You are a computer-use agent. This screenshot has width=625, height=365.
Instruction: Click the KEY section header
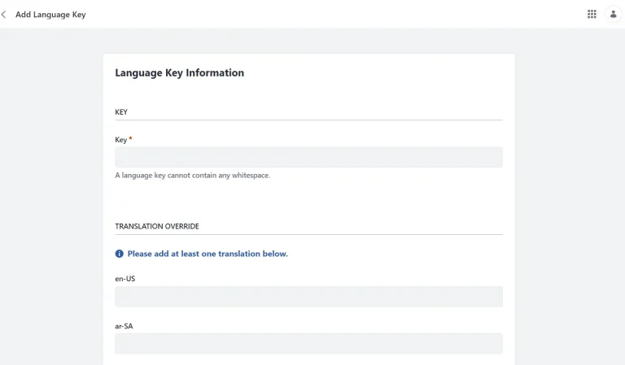tap(121, 112)
